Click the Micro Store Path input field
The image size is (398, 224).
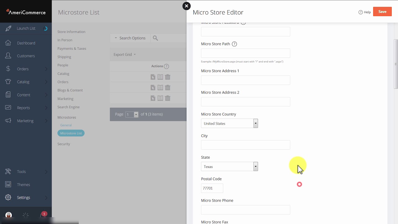pos(246,53)
